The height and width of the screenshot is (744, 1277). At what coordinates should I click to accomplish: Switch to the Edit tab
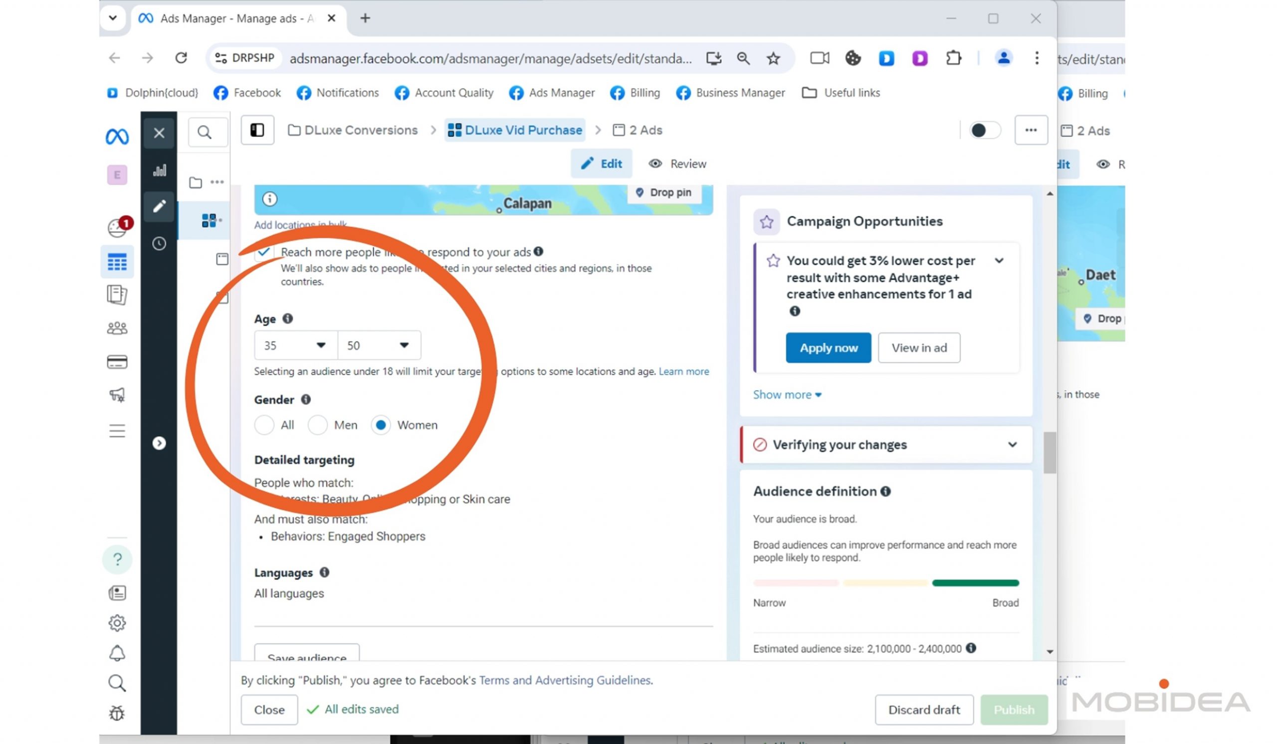[602, 163]
